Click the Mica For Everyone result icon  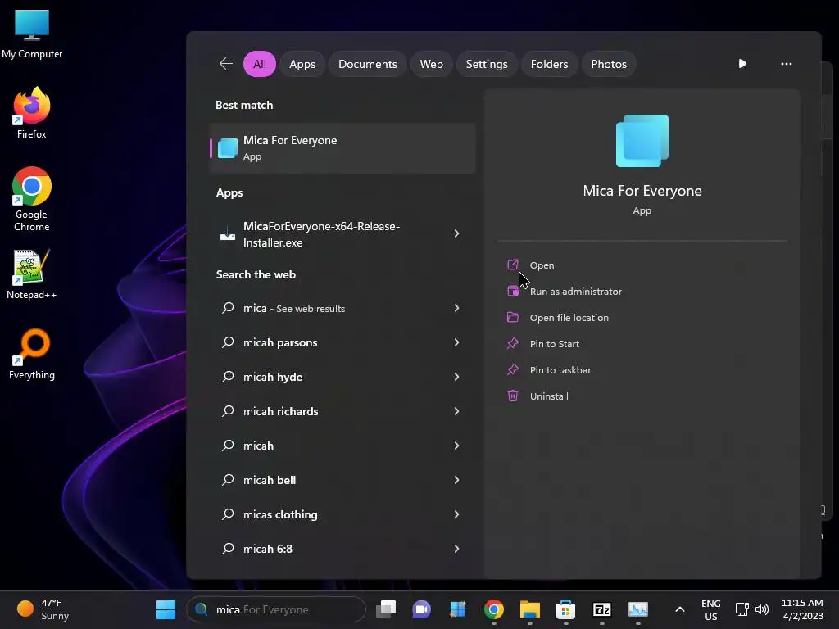(228, 148)
